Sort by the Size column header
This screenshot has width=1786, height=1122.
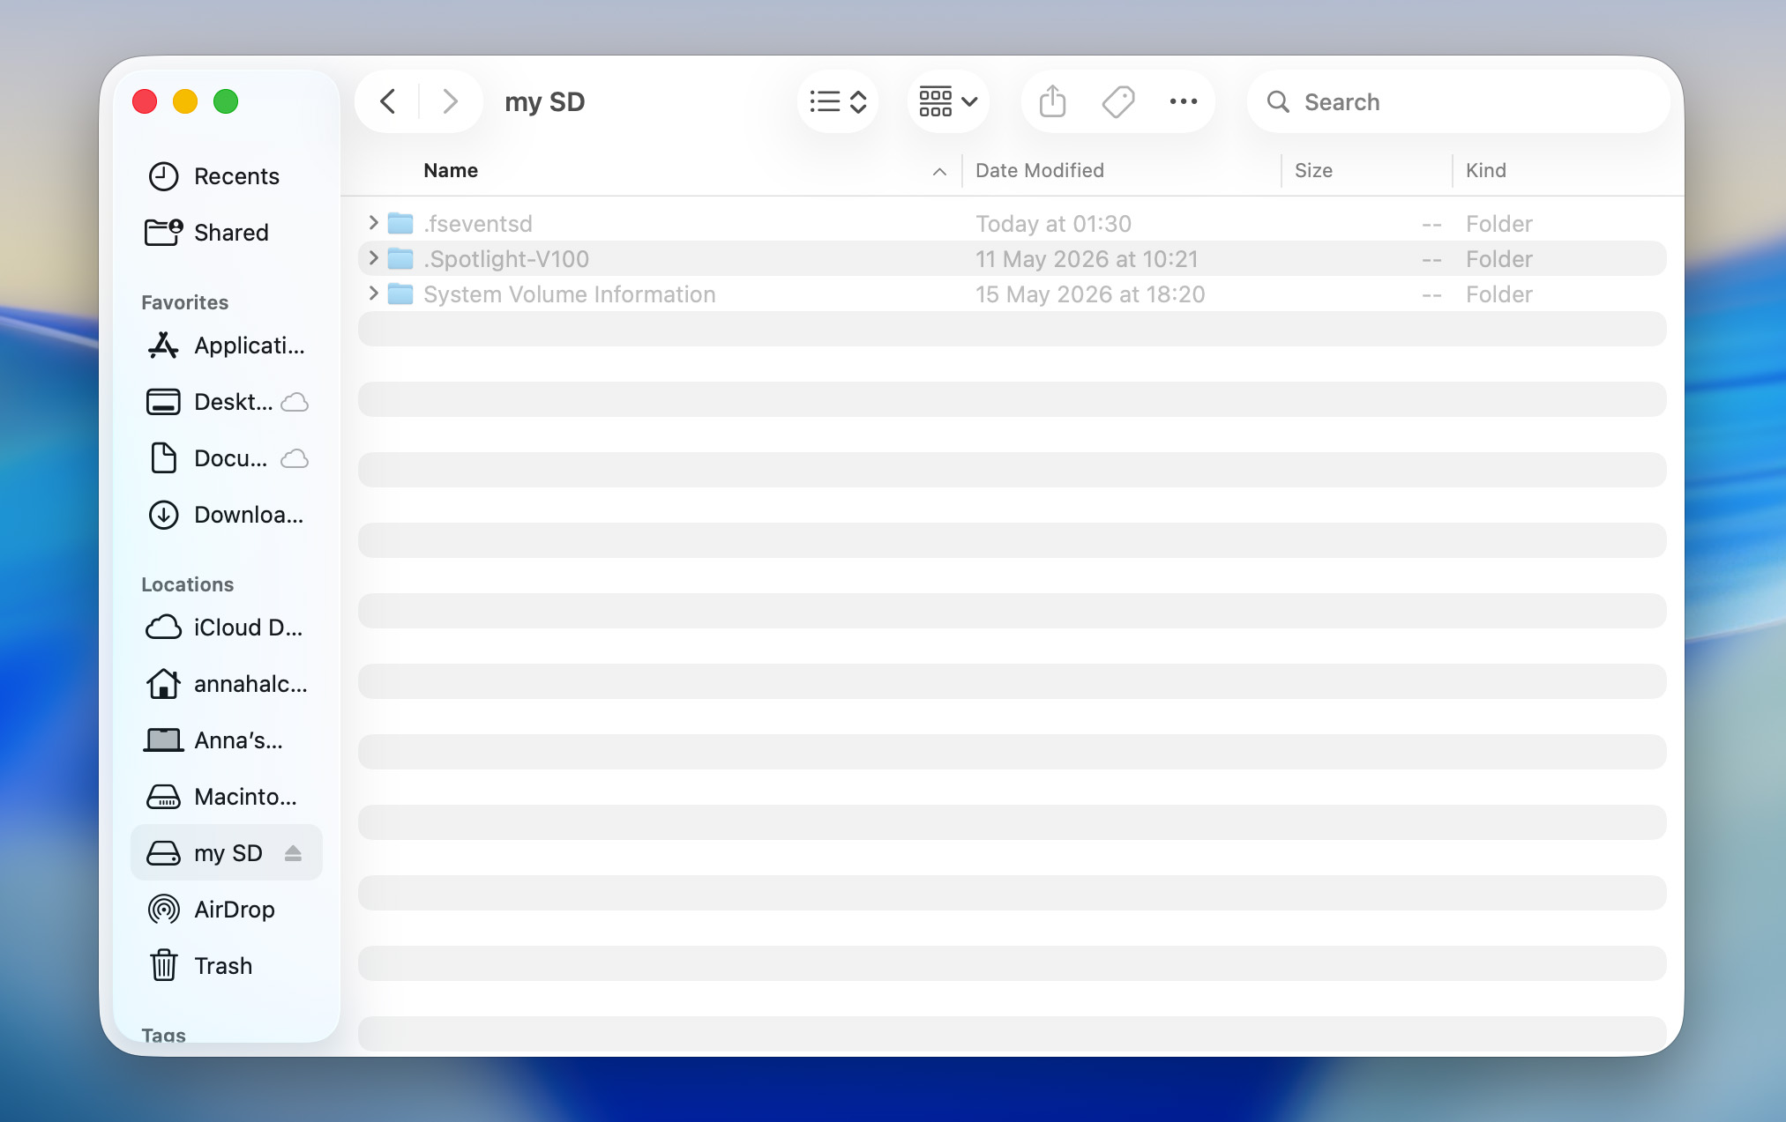1313,170
